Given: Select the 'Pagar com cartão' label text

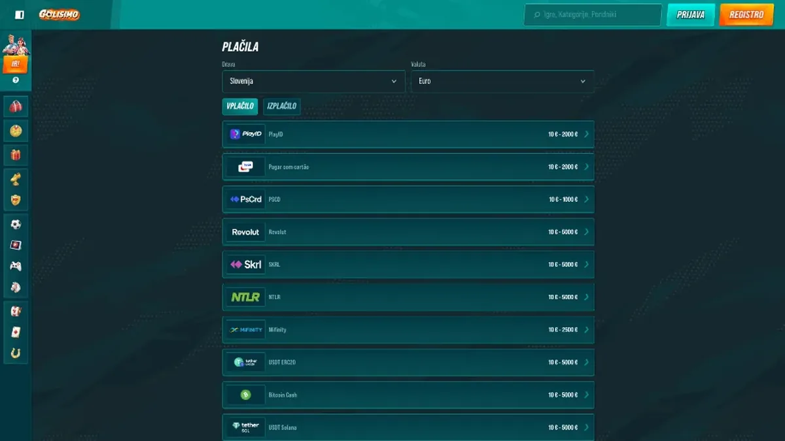Looking at the screenshot, I should (288, 167).
